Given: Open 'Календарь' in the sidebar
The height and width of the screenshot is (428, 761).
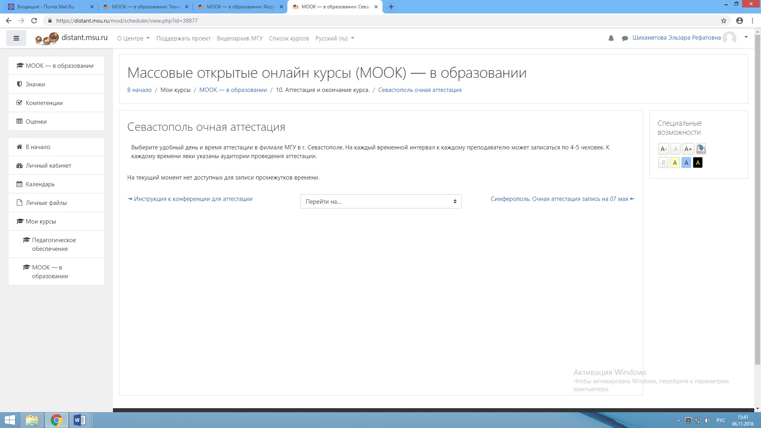Looking at the screenshot, I should (40, 184).
